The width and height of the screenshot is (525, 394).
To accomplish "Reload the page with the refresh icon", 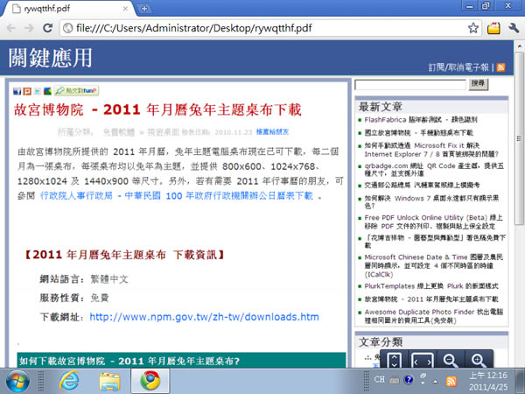I will tap(47, 28).
